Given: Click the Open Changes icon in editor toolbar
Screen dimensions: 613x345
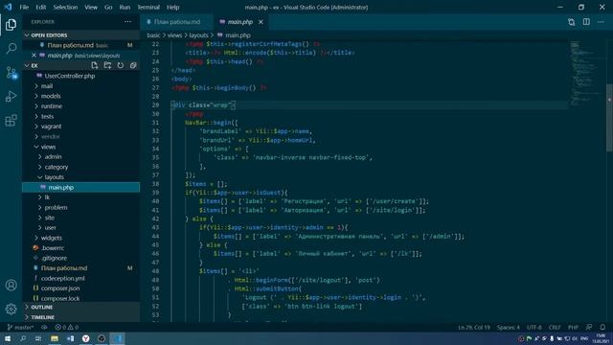Looking at the screenshot, I should [x=571, y=22].
